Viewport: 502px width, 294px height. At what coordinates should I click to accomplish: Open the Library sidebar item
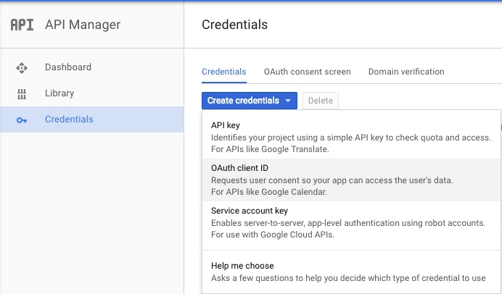pyautogui.click(x=92, y=93)
